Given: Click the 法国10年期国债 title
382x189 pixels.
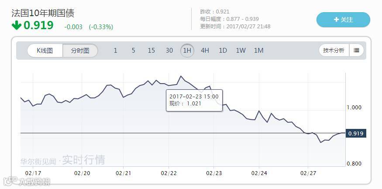Looking at the screenshot, I should [x=43, y=13].
